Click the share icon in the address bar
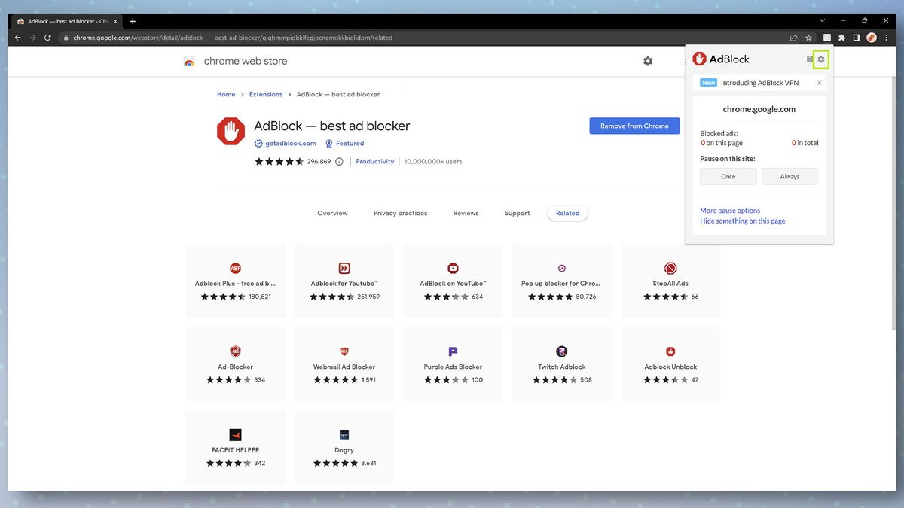Image resolution: width=904 pixels, height=508 pixels. click(x=793, y=37)
